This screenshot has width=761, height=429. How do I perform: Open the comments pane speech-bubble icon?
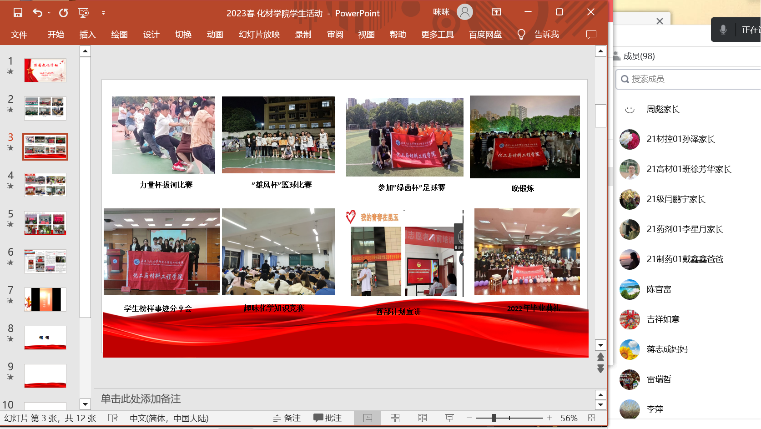[x=591, y=35]
